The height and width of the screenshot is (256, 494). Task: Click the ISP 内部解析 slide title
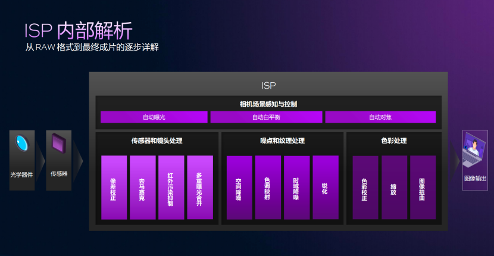[x=78, y=30]
